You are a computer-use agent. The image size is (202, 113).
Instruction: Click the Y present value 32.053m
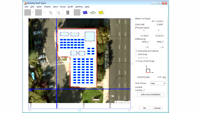pyautogui.click(x=159, y=36)
